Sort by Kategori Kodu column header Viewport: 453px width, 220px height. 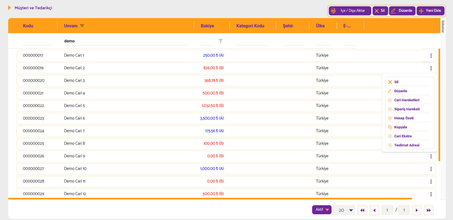coord(250,26)
